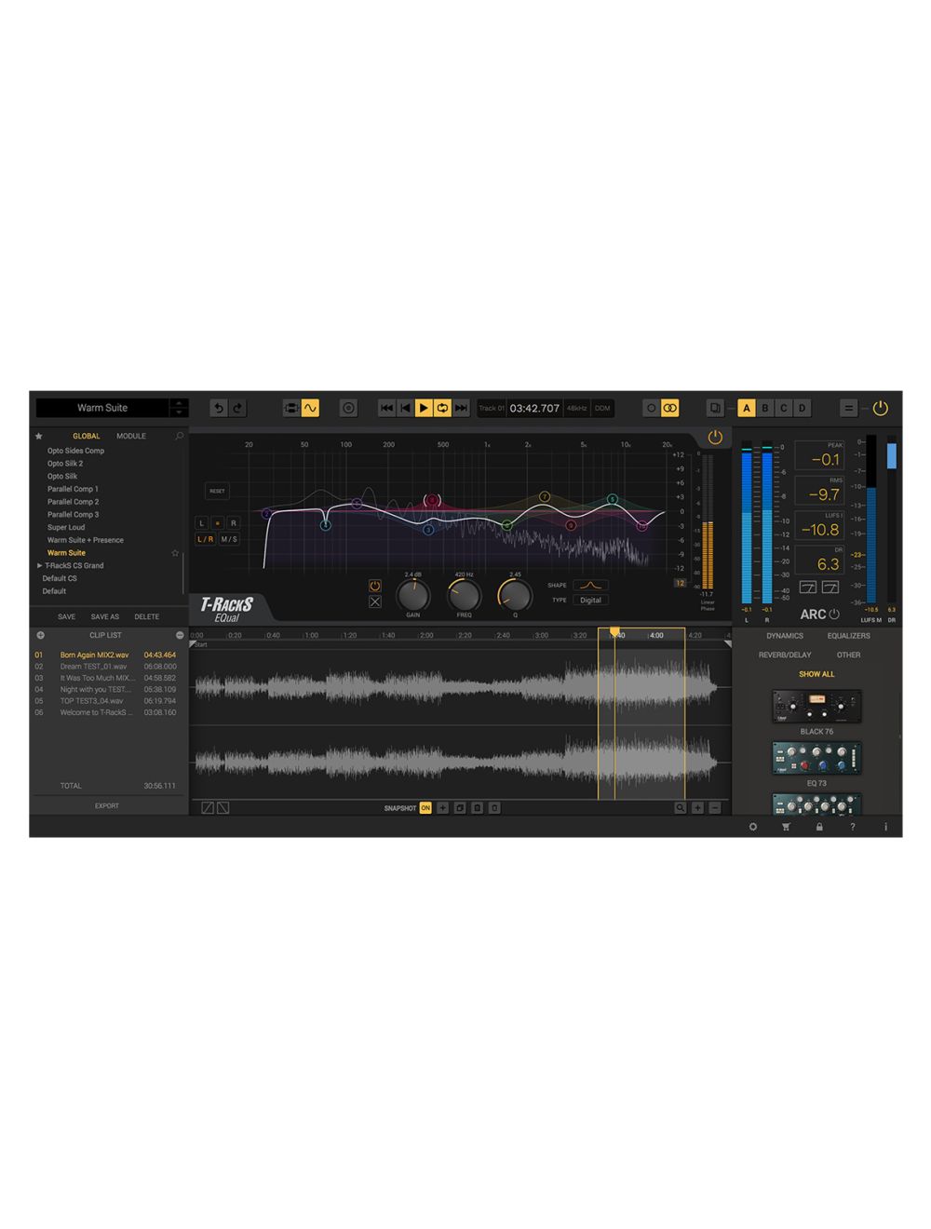Screen dimensions: 931x1229
Task: Click the zoom magnifier in the snapshot bar
Action: 681,808
